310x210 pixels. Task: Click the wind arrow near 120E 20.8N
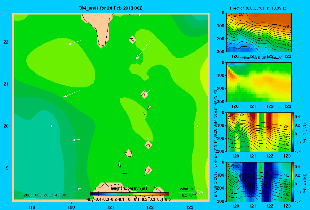(x=72, y=94)
